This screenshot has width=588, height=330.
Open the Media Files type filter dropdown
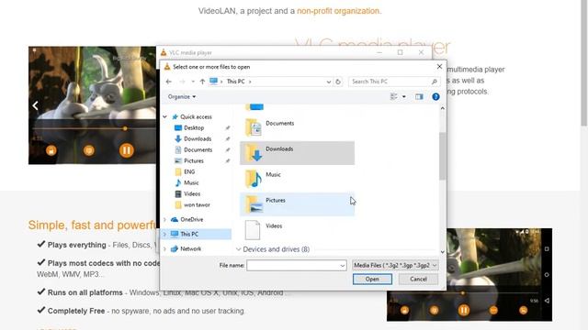point(395,265)
